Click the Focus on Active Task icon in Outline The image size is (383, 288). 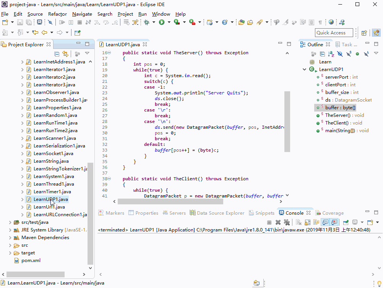[314, 54]
